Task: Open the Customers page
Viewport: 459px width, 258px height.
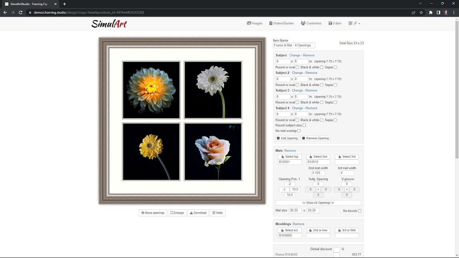Action: [x=311, y=23]
